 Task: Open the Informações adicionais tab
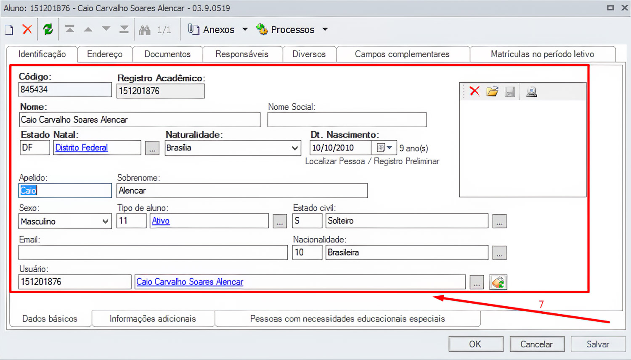(153, 319)
